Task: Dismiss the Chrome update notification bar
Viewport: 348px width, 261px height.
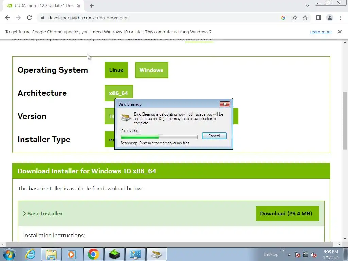Action: point(340,32)
